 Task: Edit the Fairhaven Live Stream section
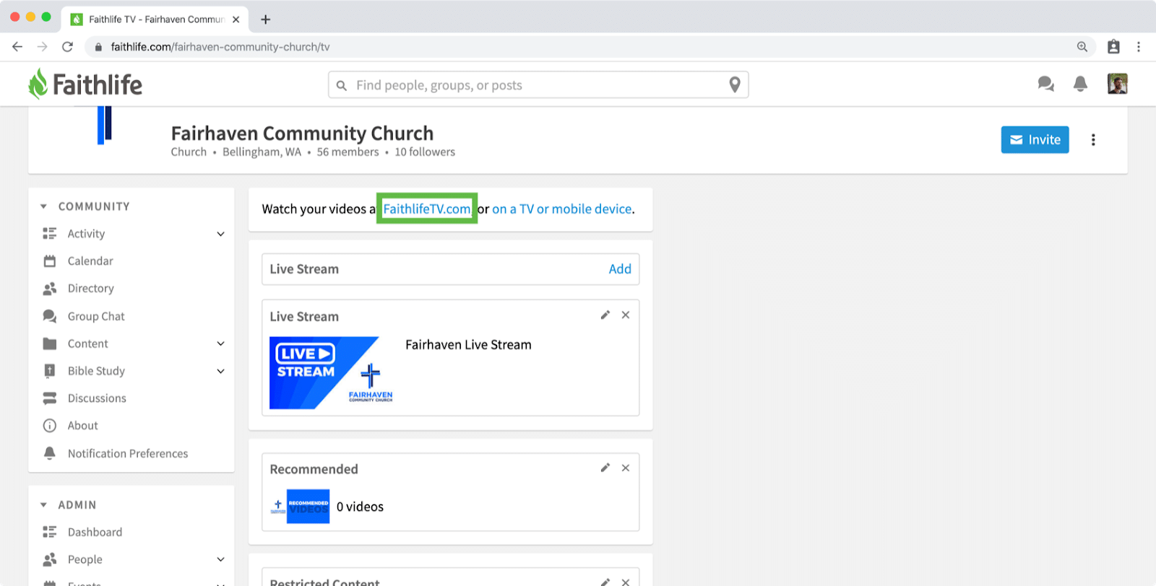tap(605, 315)
